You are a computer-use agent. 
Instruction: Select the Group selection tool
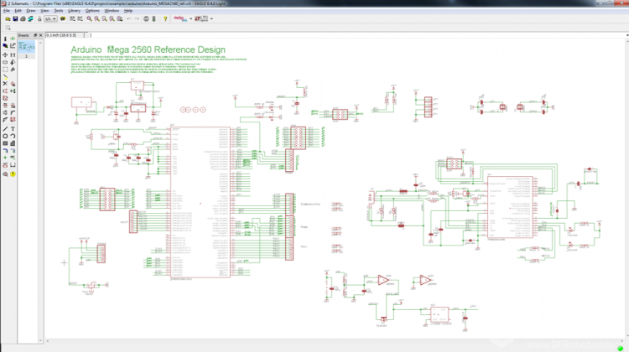pyautogui.click(x=5, y=69)
